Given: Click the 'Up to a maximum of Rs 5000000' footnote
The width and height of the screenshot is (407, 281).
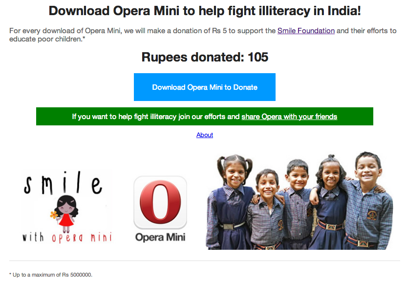Looking at the screenshot, I should point(51,275).
